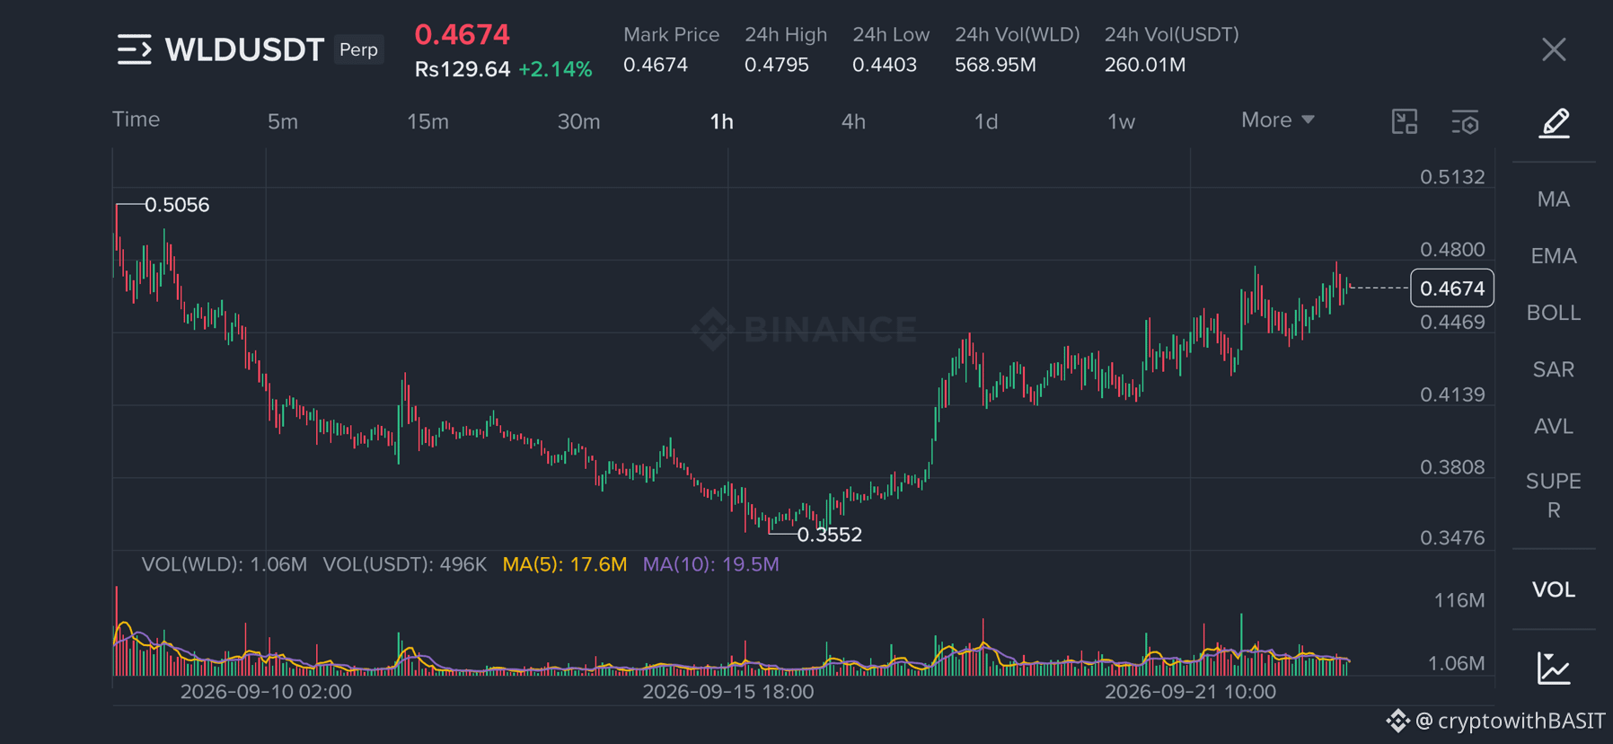Toggle the BOLL indicator
The height and width of the screenshot is (744, 1613).
pyautogui.click(x=1554, y=313)
